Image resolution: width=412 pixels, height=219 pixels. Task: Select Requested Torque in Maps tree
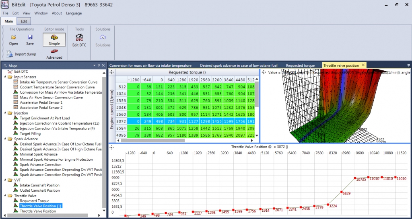coord(35,201)
